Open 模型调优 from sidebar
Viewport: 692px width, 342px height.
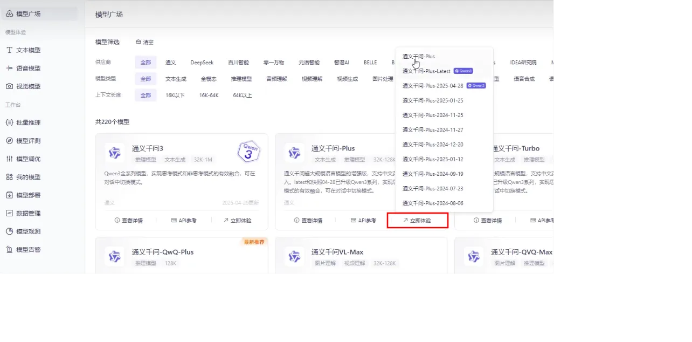28,159
